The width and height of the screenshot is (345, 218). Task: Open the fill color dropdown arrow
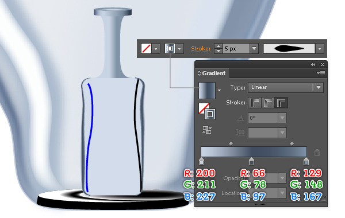coord(156,49)
